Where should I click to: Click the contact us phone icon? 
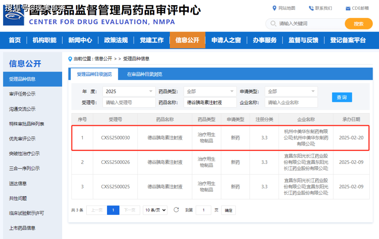pyautogui.click(x=311, y=8)
